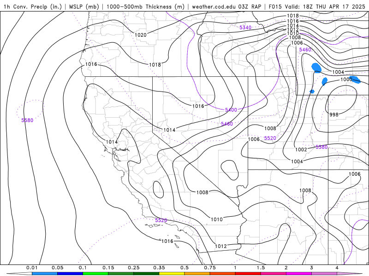The width and height of the screenshot is (369, 276).
Task: Click the blue precipitation blob beside the 1000 label
Action: 355,80
